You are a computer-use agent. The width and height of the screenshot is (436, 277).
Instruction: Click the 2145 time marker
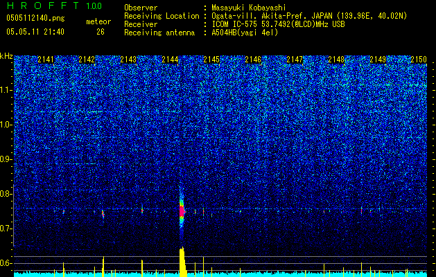coord(211,60)
